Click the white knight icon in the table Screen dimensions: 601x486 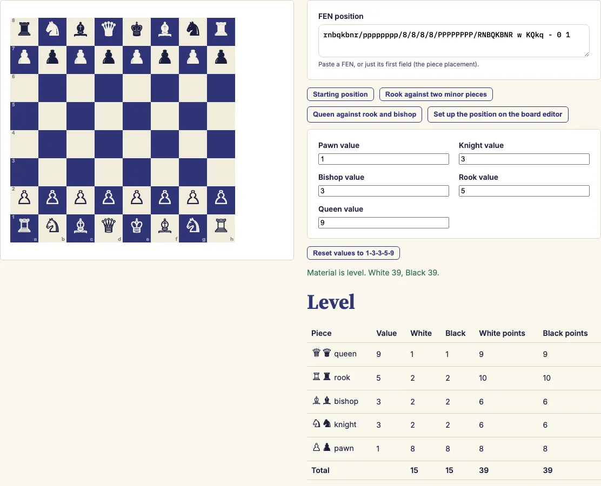click(316, 423)
